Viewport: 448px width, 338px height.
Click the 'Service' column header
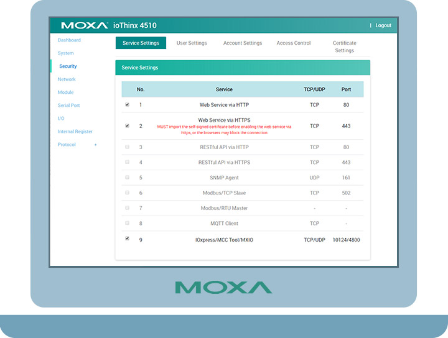224,89
